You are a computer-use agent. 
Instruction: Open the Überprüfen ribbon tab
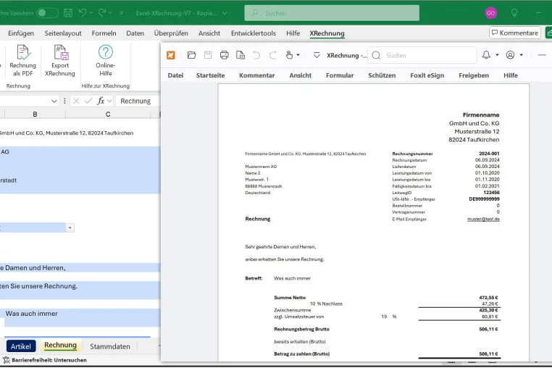pos(171,33)
